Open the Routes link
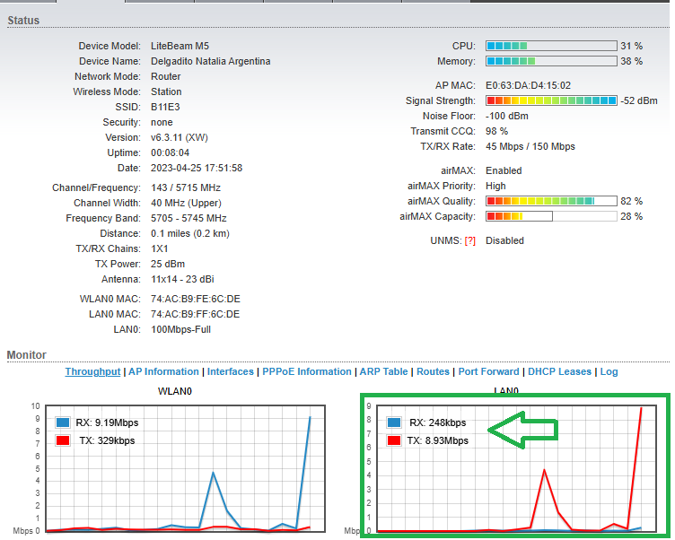675x540 pixels. pos(433,371)
